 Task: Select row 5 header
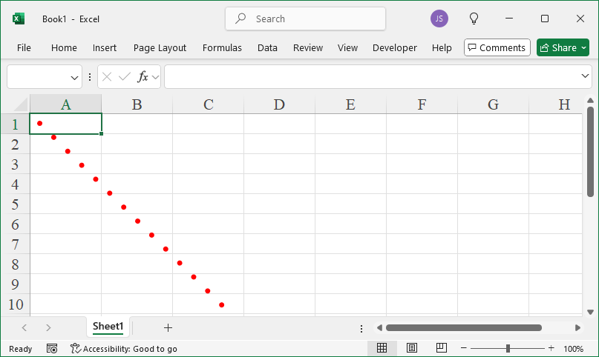point(15,204)
